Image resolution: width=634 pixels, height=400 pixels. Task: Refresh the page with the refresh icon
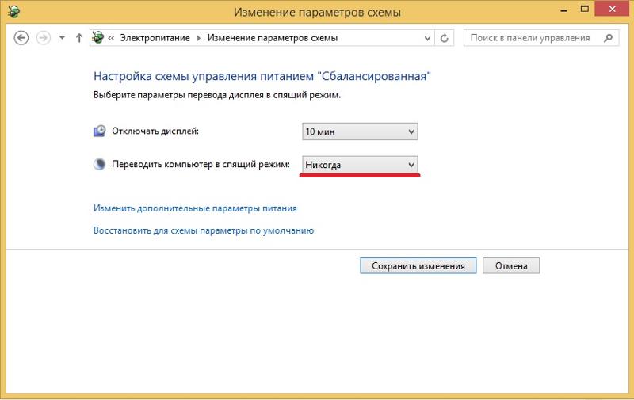click(445, 38)
